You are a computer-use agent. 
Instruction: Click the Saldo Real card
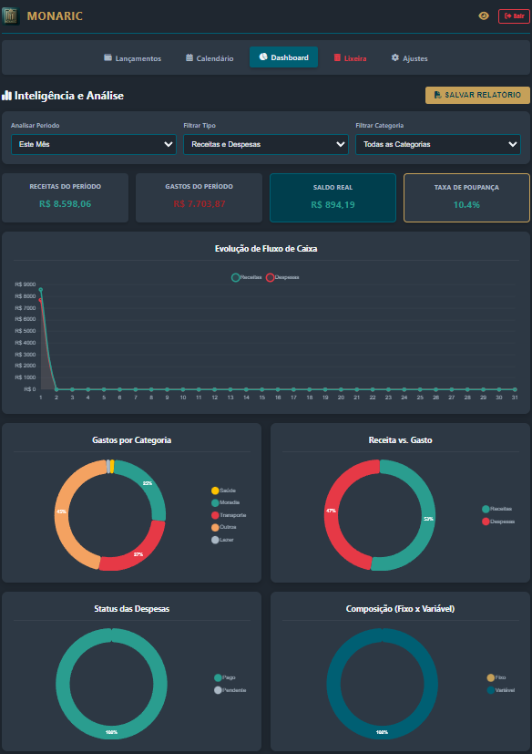pyautogui.click(x=332, y=198)
